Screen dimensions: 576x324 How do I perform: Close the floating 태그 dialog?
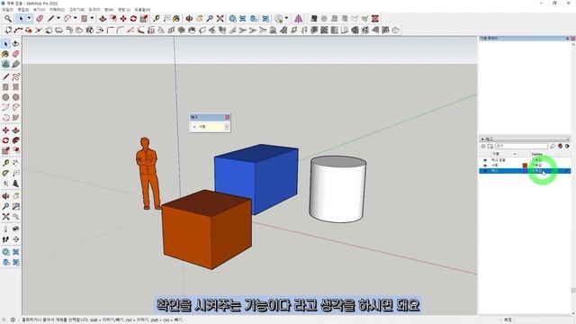[228, 117]
